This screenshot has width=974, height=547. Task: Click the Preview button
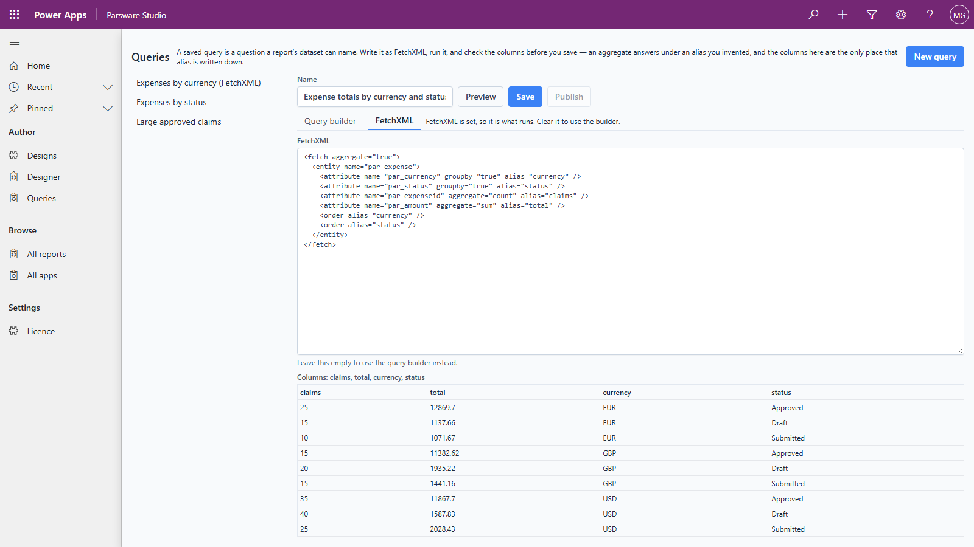[480, 97]
